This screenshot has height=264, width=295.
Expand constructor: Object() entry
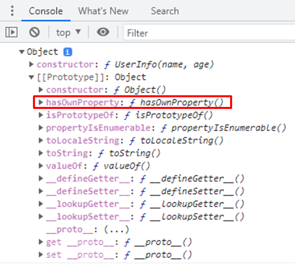click(x=41, y=90)
